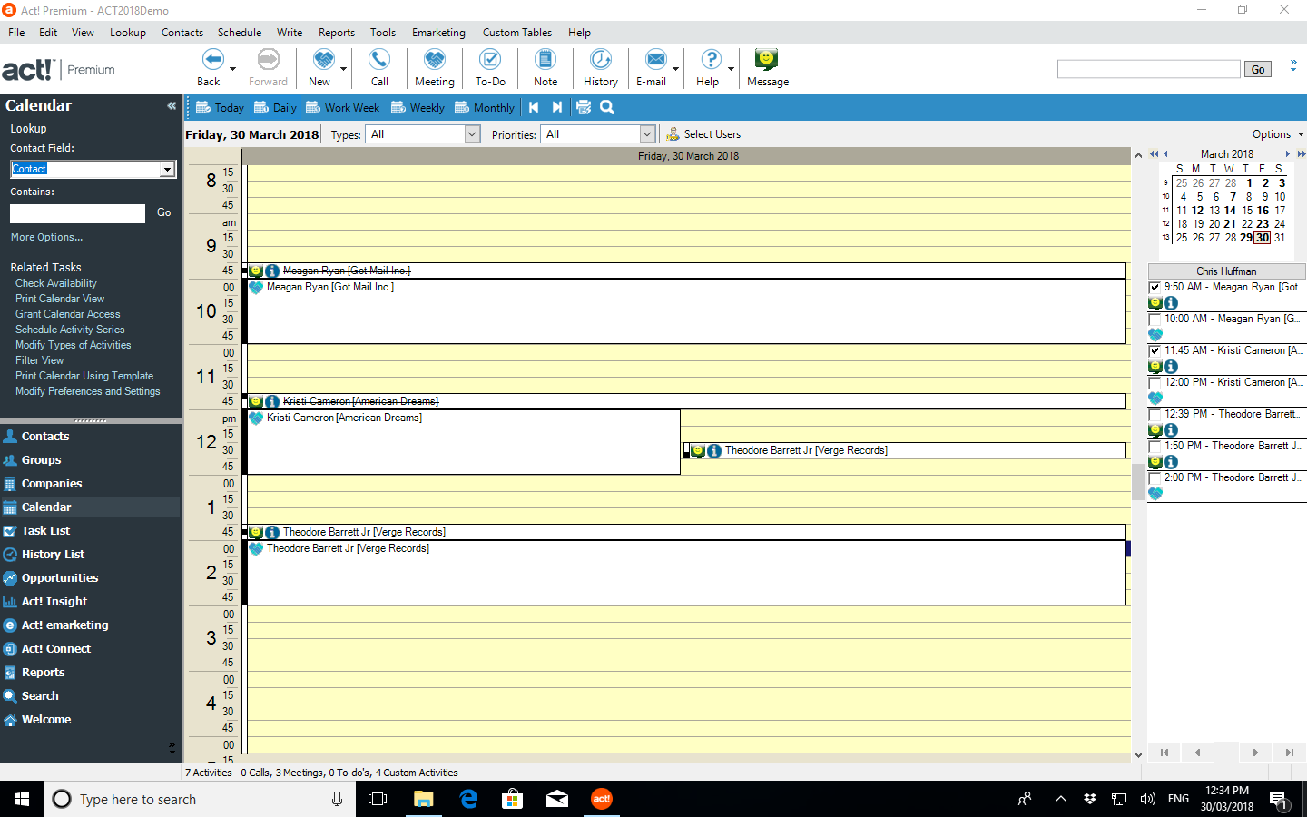Switch to Work Week view
This screenshot has height=817, width=1307.
click(343, 107)
